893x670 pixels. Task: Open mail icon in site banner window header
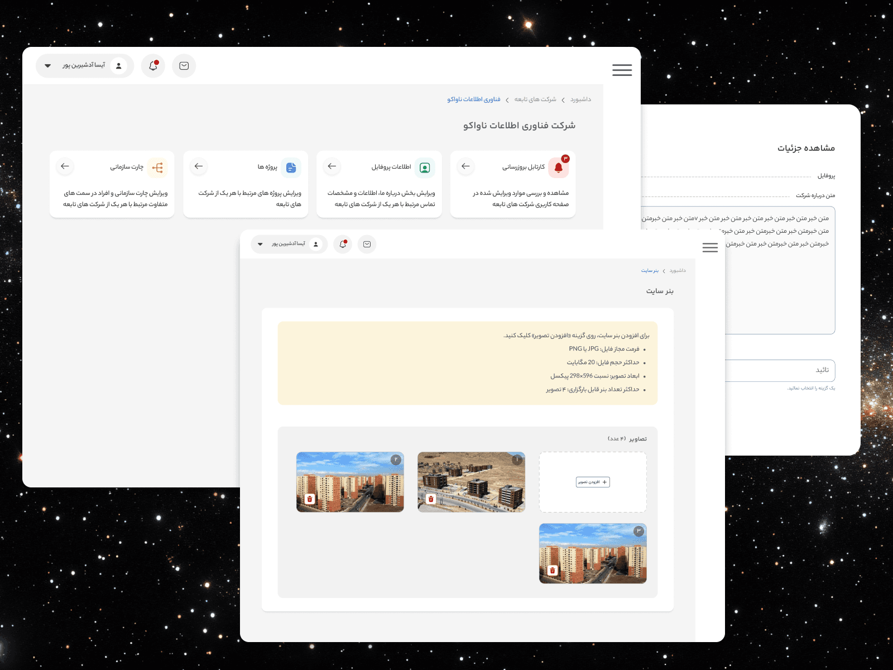(x=367, y=244)
